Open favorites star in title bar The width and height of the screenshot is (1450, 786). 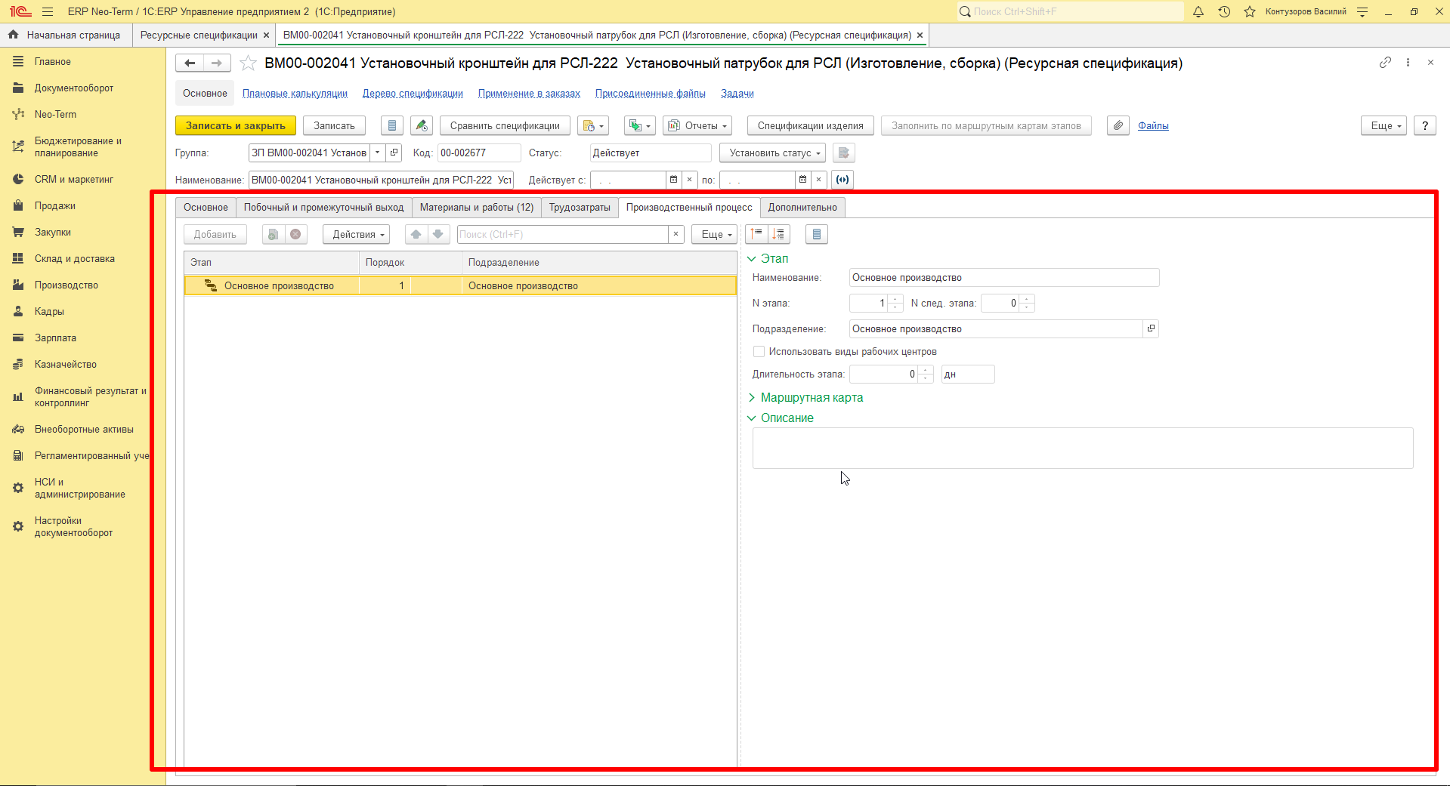point(1250,11)
